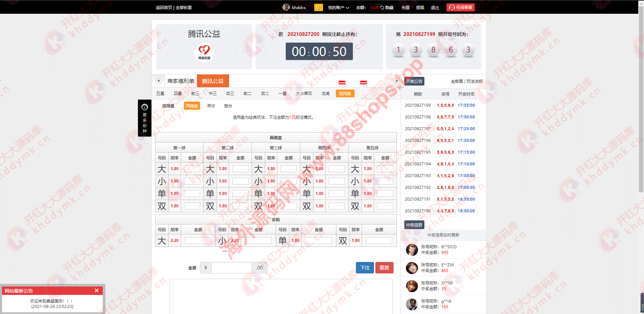Switch to the 商家福利单 tab

(x=181, y=81)
